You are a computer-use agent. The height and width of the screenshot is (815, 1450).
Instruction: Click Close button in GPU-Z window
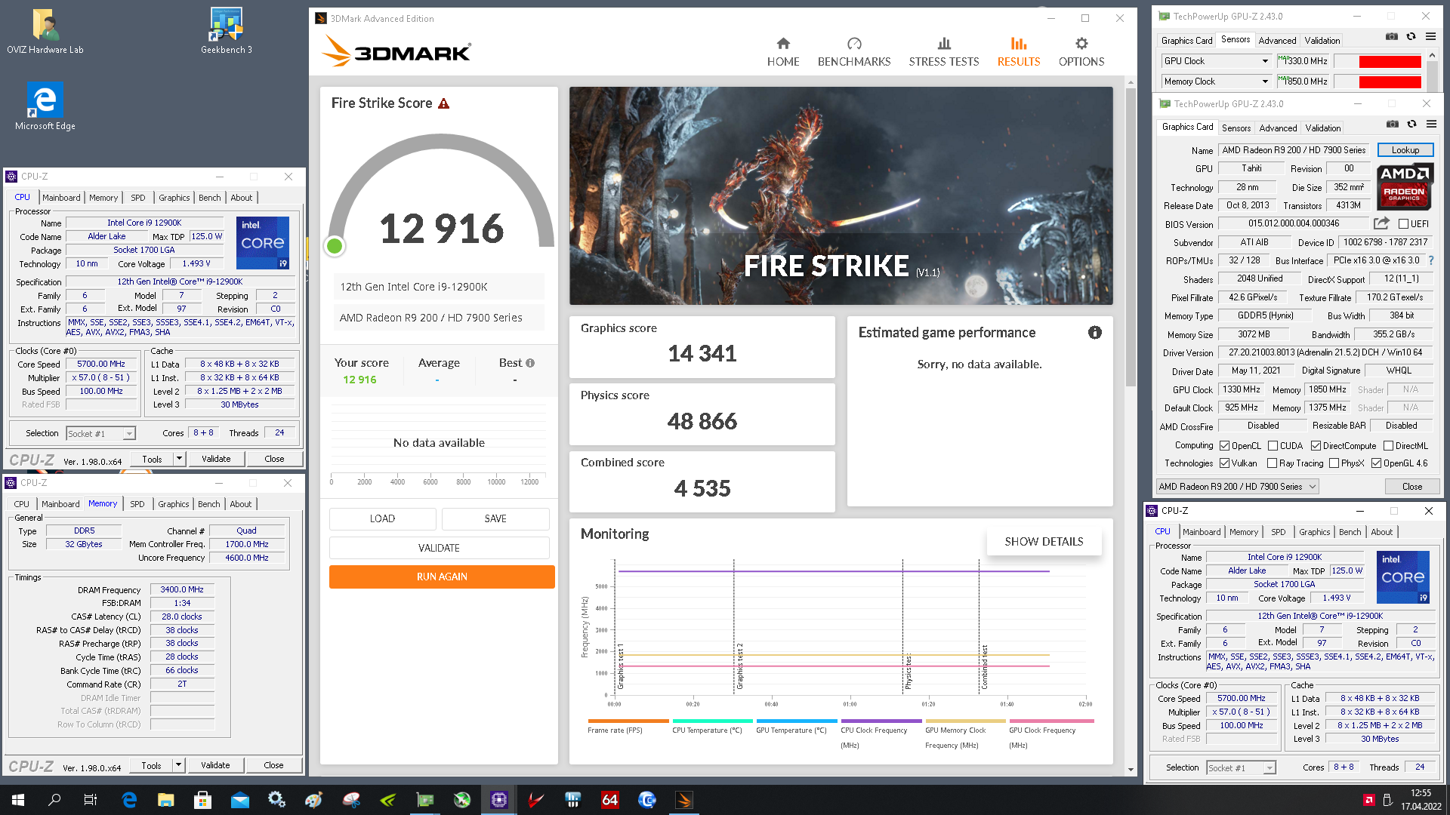click(1412, 487)
